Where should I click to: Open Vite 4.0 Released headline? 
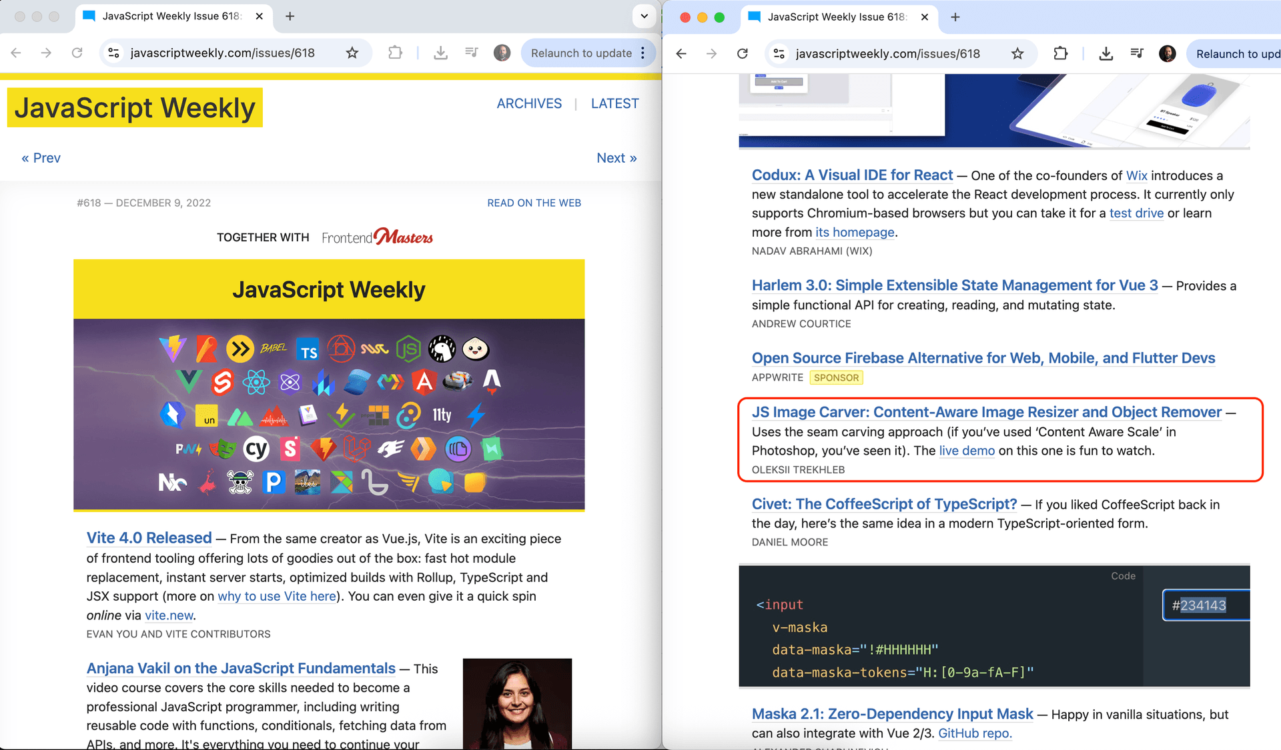149,538
